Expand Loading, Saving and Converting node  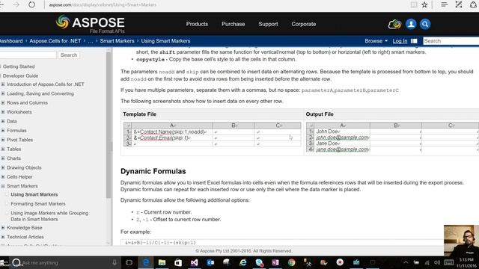pyautogui.click(x=3, y=93)
